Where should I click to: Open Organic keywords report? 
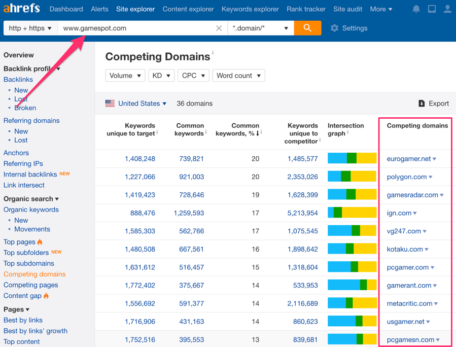point(31,210)
